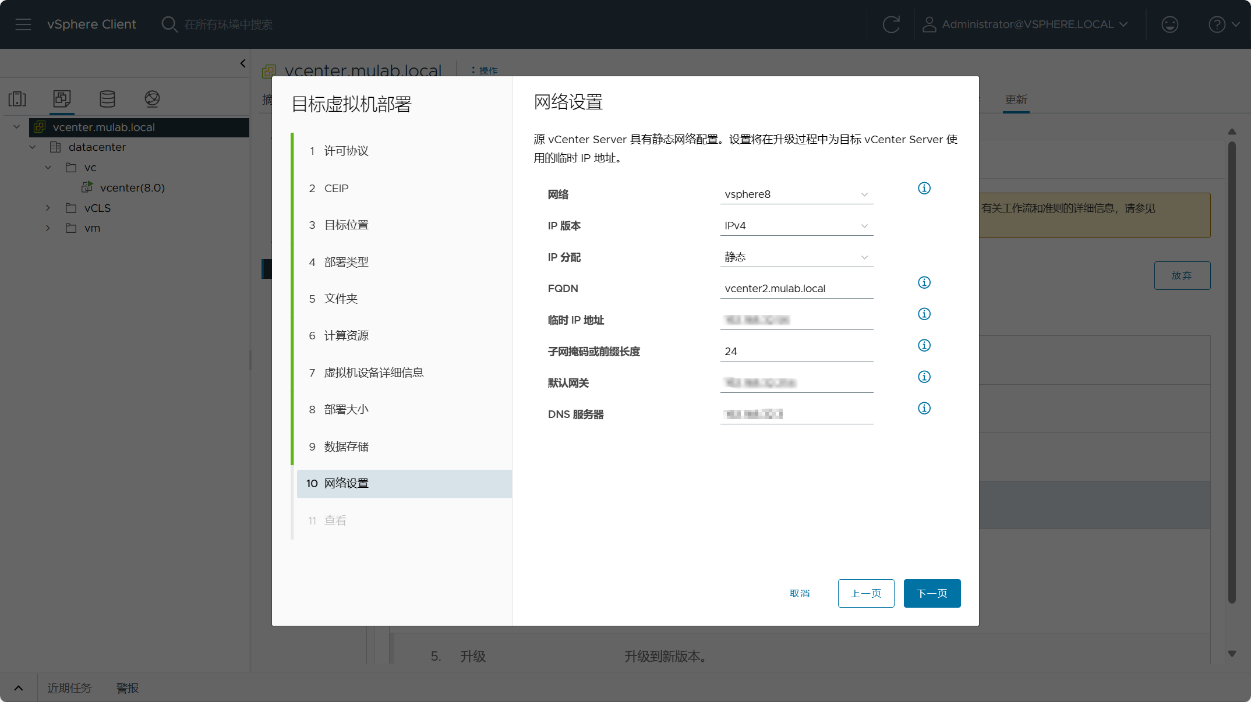The width and height of the screenshot is (1251, 702).
Task: Select wizard step 10 网络设置
Action: point(404,484)
